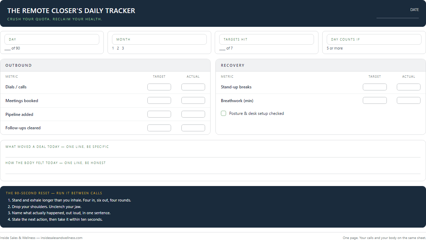The image size is (426, 251).
Task: Click the DAY field box
Action: 52,39
